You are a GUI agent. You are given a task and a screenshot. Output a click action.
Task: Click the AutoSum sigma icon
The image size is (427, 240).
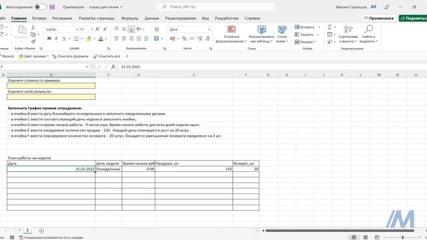click(330, 27)
